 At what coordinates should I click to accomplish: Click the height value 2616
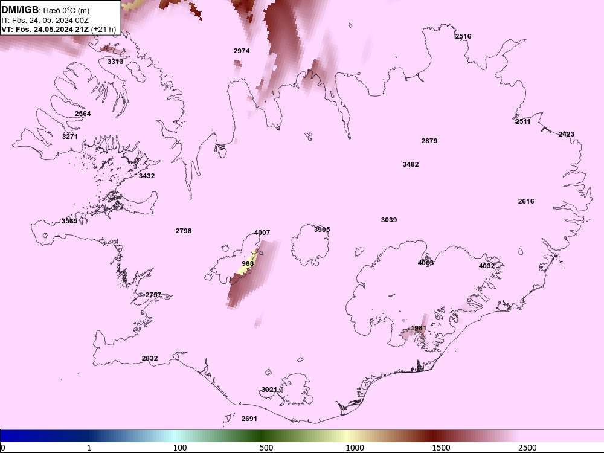tap(526, 202)
